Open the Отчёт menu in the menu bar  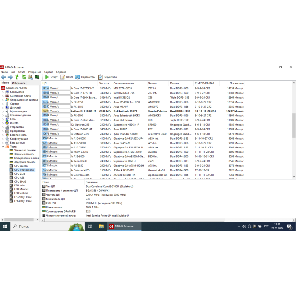coord(22,72)
